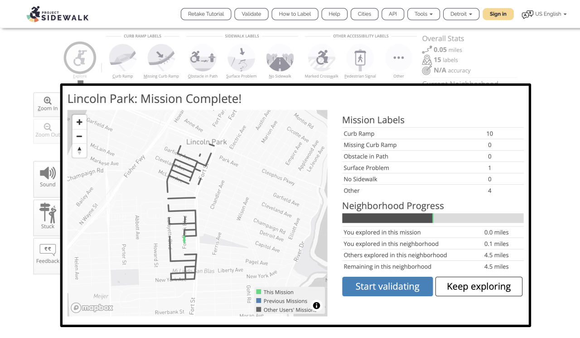The image size is (580, 338).
Task: Click the gray Other Users' Missions swatch
Action: coord(259,310)
